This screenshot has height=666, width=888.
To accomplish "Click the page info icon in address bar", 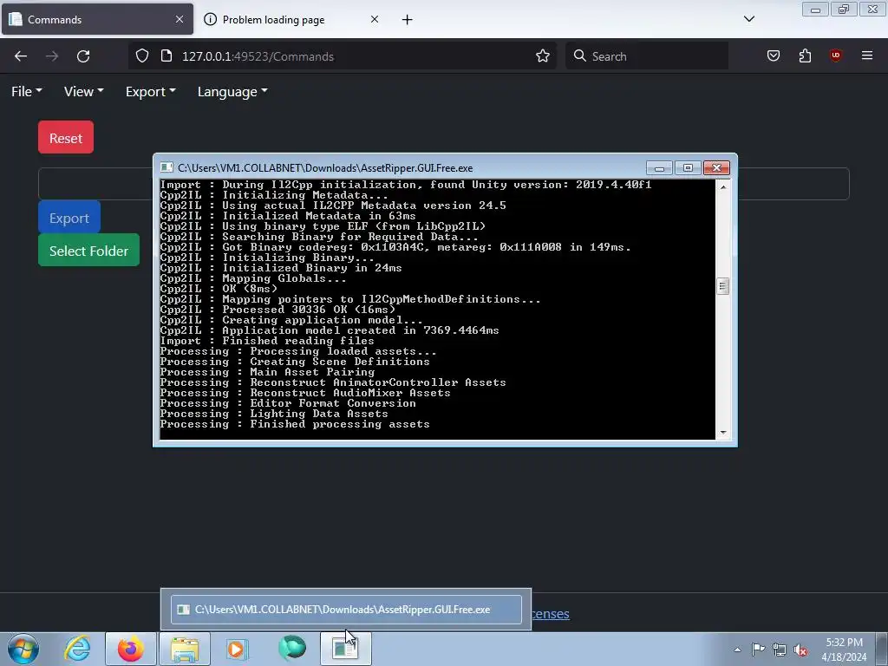I will tap(166, 56).
